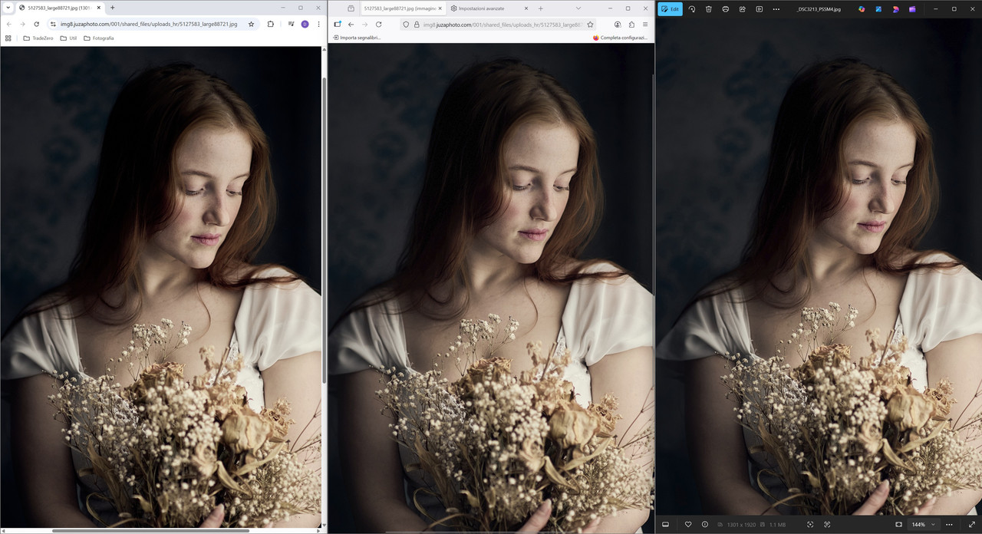Open Firefox extensions icon

tap(631, 24)
